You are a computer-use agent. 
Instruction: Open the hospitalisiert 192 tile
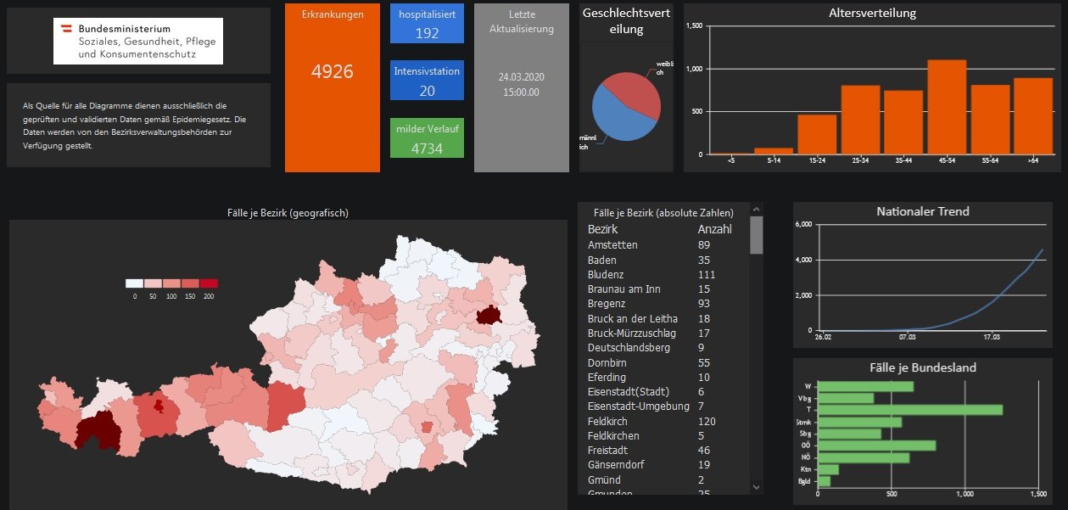pos(428,23)
